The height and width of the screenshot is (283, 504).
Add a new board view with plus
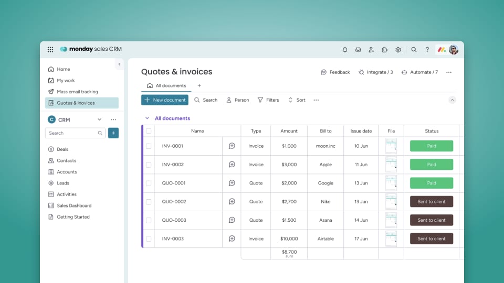pyautogui.click(x=199, y=85)
